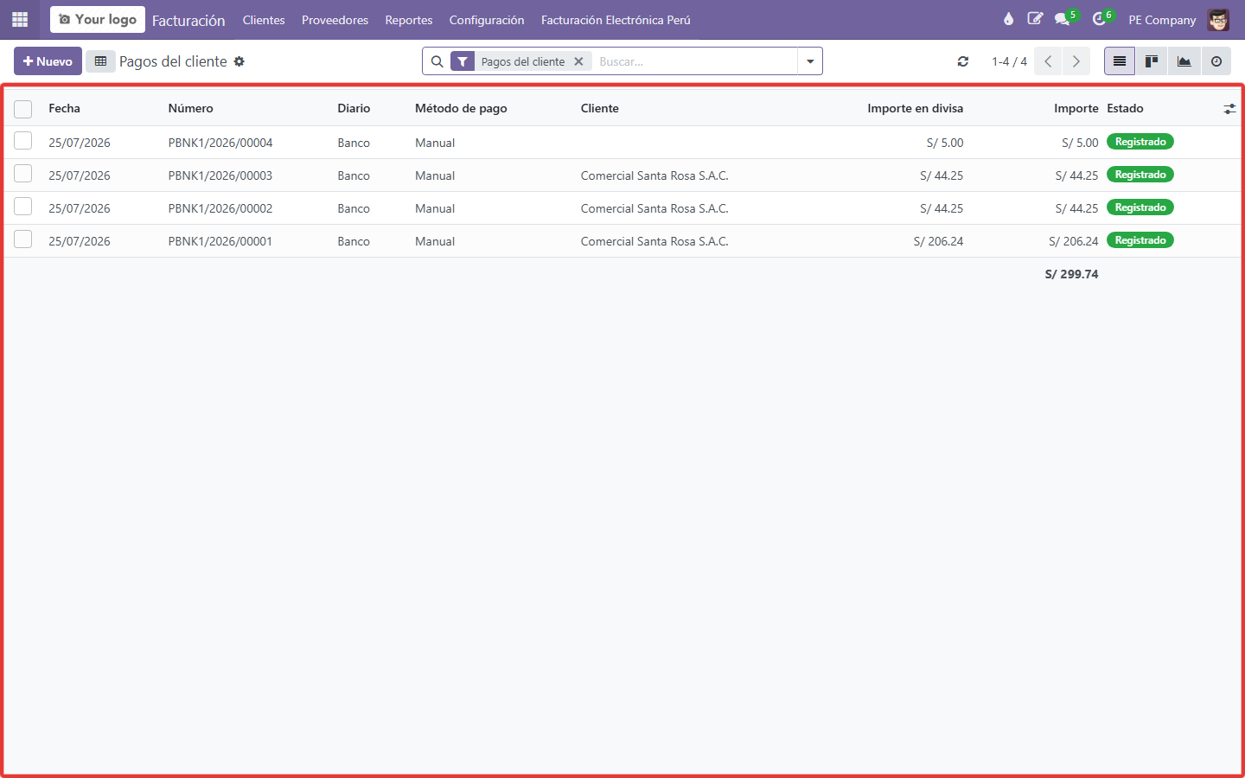Create a new payment with Nuevo

pyautogui.click(x=48, y=61)
